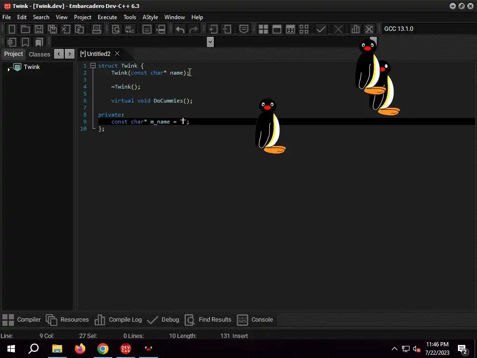Select the Untitled2 editor tab
Image resolution: width=477 pixels, height=358 pixels.
coord(95,54)
